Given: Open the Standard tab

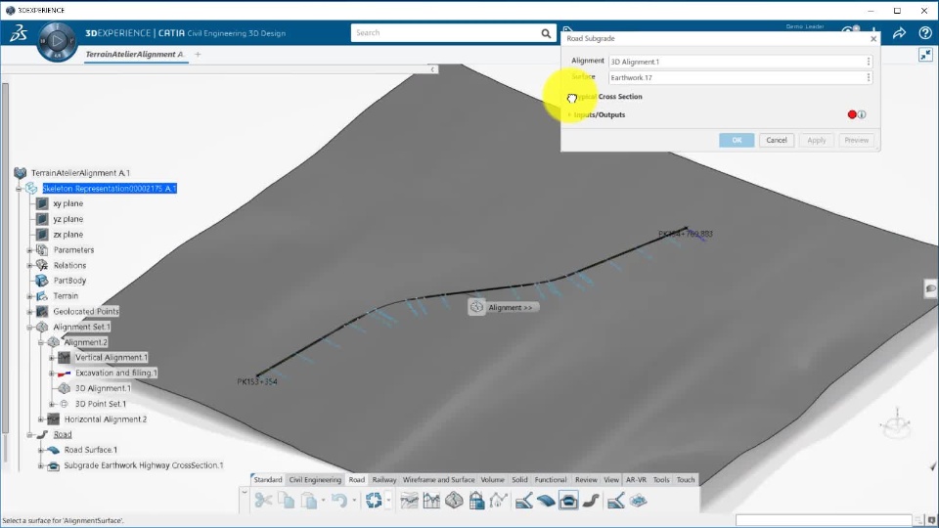Looking at the screenshot, I should tap(268, 479).
